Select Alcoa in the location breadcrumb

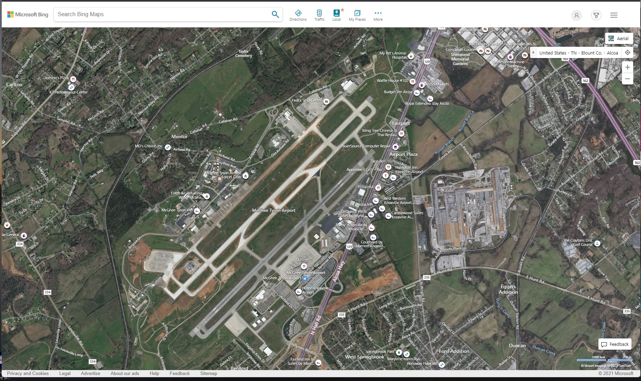point(612,53)
